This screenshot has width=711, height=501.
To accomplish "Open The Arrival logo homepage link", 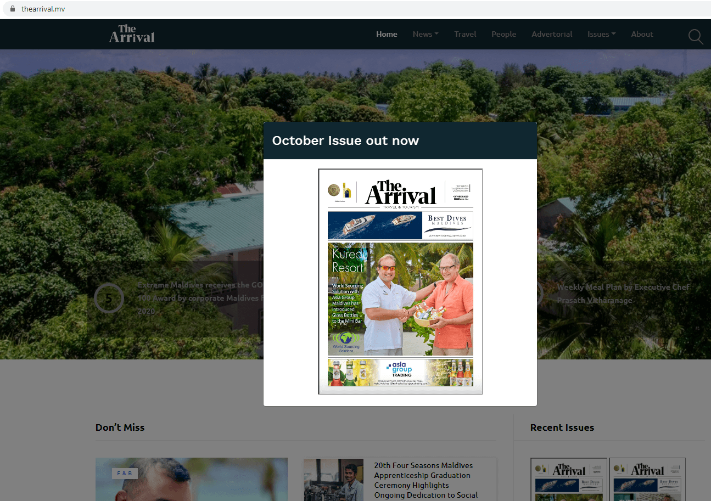I will tap(132, 33).
